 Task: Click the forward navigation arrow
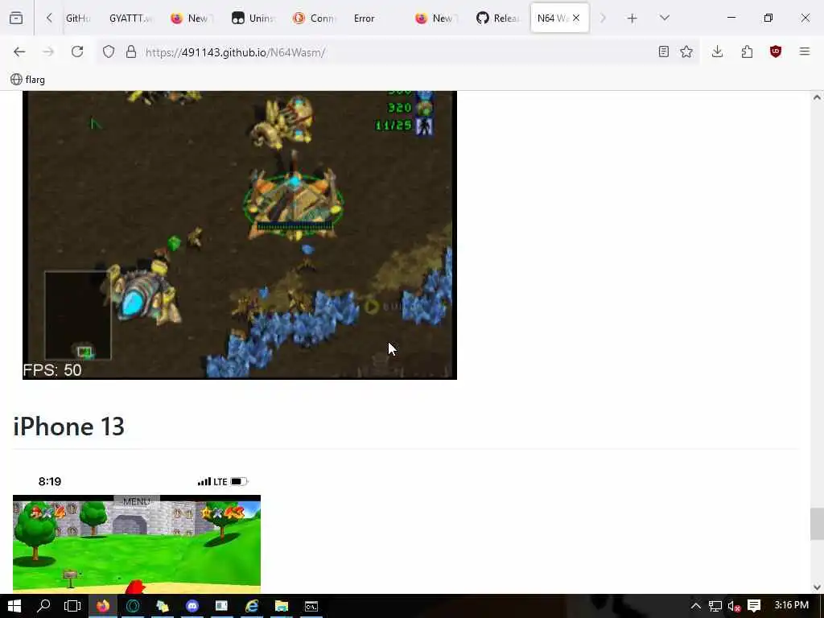(x=48, y=52)
